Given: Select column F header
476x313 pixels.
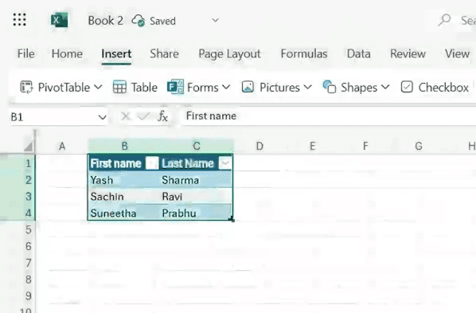Looking at the screenshot, I should (x=365, y=147).
